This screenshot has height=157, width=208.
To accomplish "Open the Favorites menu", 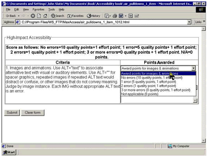I will pyautogui.click(x=38, y=10).
